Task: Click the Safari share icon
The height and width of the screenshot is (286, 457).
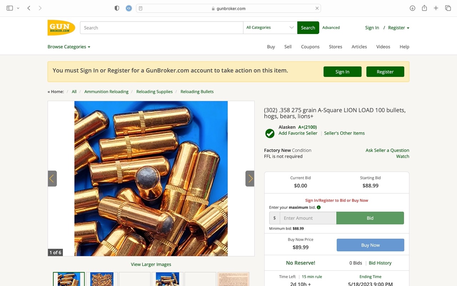Action: (424, 8)
